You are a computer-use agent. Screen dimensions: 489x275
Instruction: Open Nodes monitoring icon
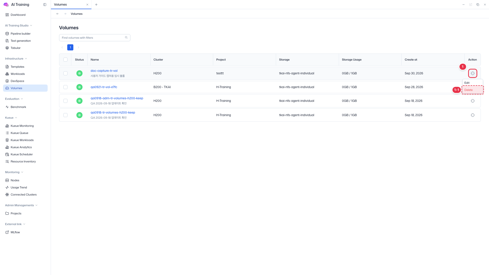coord(7,180)
